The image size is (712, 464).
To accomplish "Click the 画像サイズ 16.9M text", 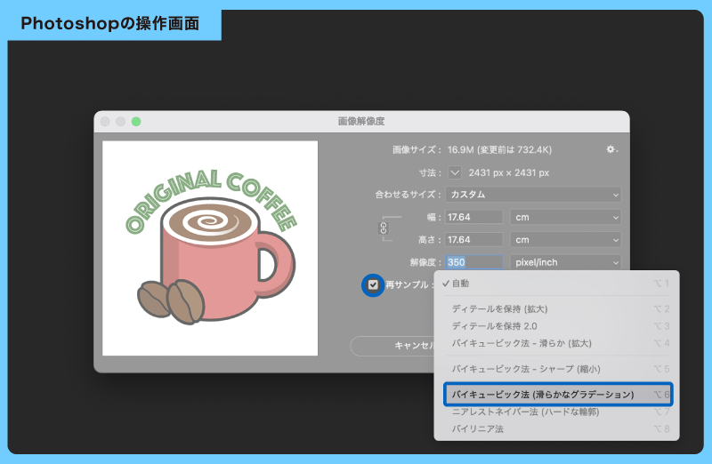I will pyautogui.click(x=472, y=149).
